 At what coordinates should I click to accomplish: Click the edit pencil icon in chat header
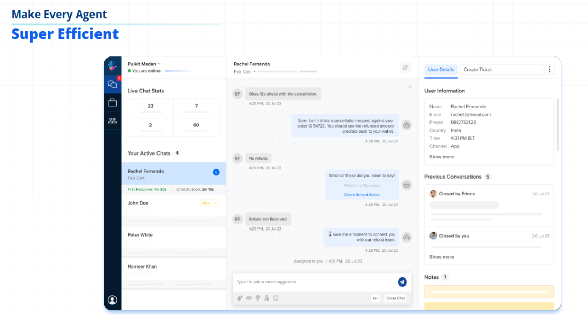[405, 67]
